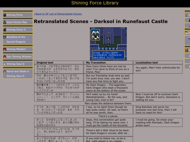Click the cell 'If you wish to follow me, so be it.'
This screenshot has height=142, width=190.
pyautogui.click(x=108, y=140)
